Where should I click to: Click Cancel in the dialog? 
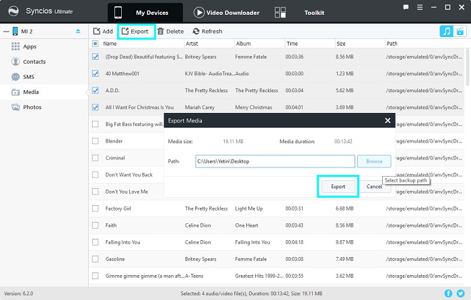(x=374, y=186)
